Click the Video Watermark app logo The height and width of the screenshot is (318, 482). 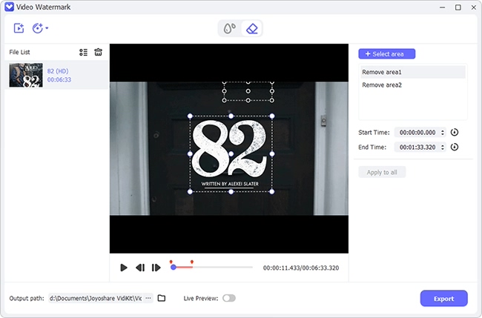pos(9,7)
